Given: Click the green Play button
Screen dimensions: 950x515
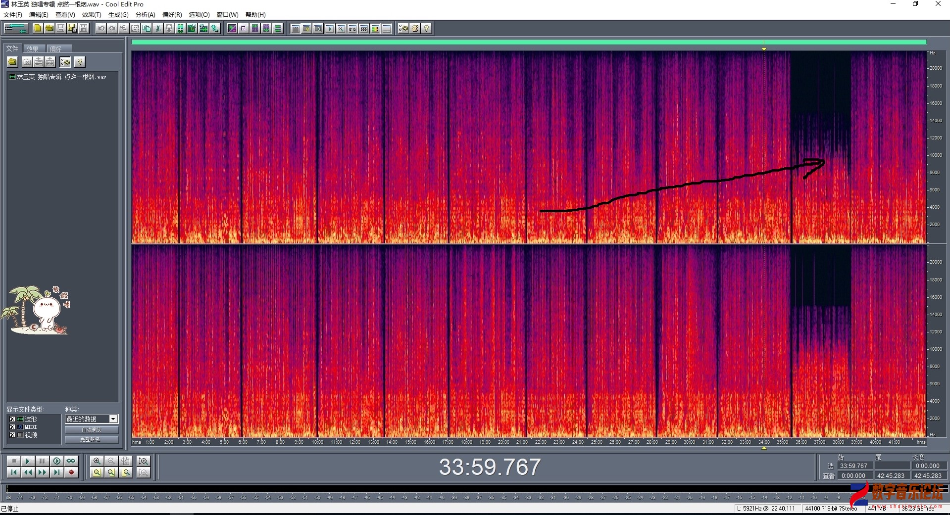Looking at the screenshot, I should 28,461.
